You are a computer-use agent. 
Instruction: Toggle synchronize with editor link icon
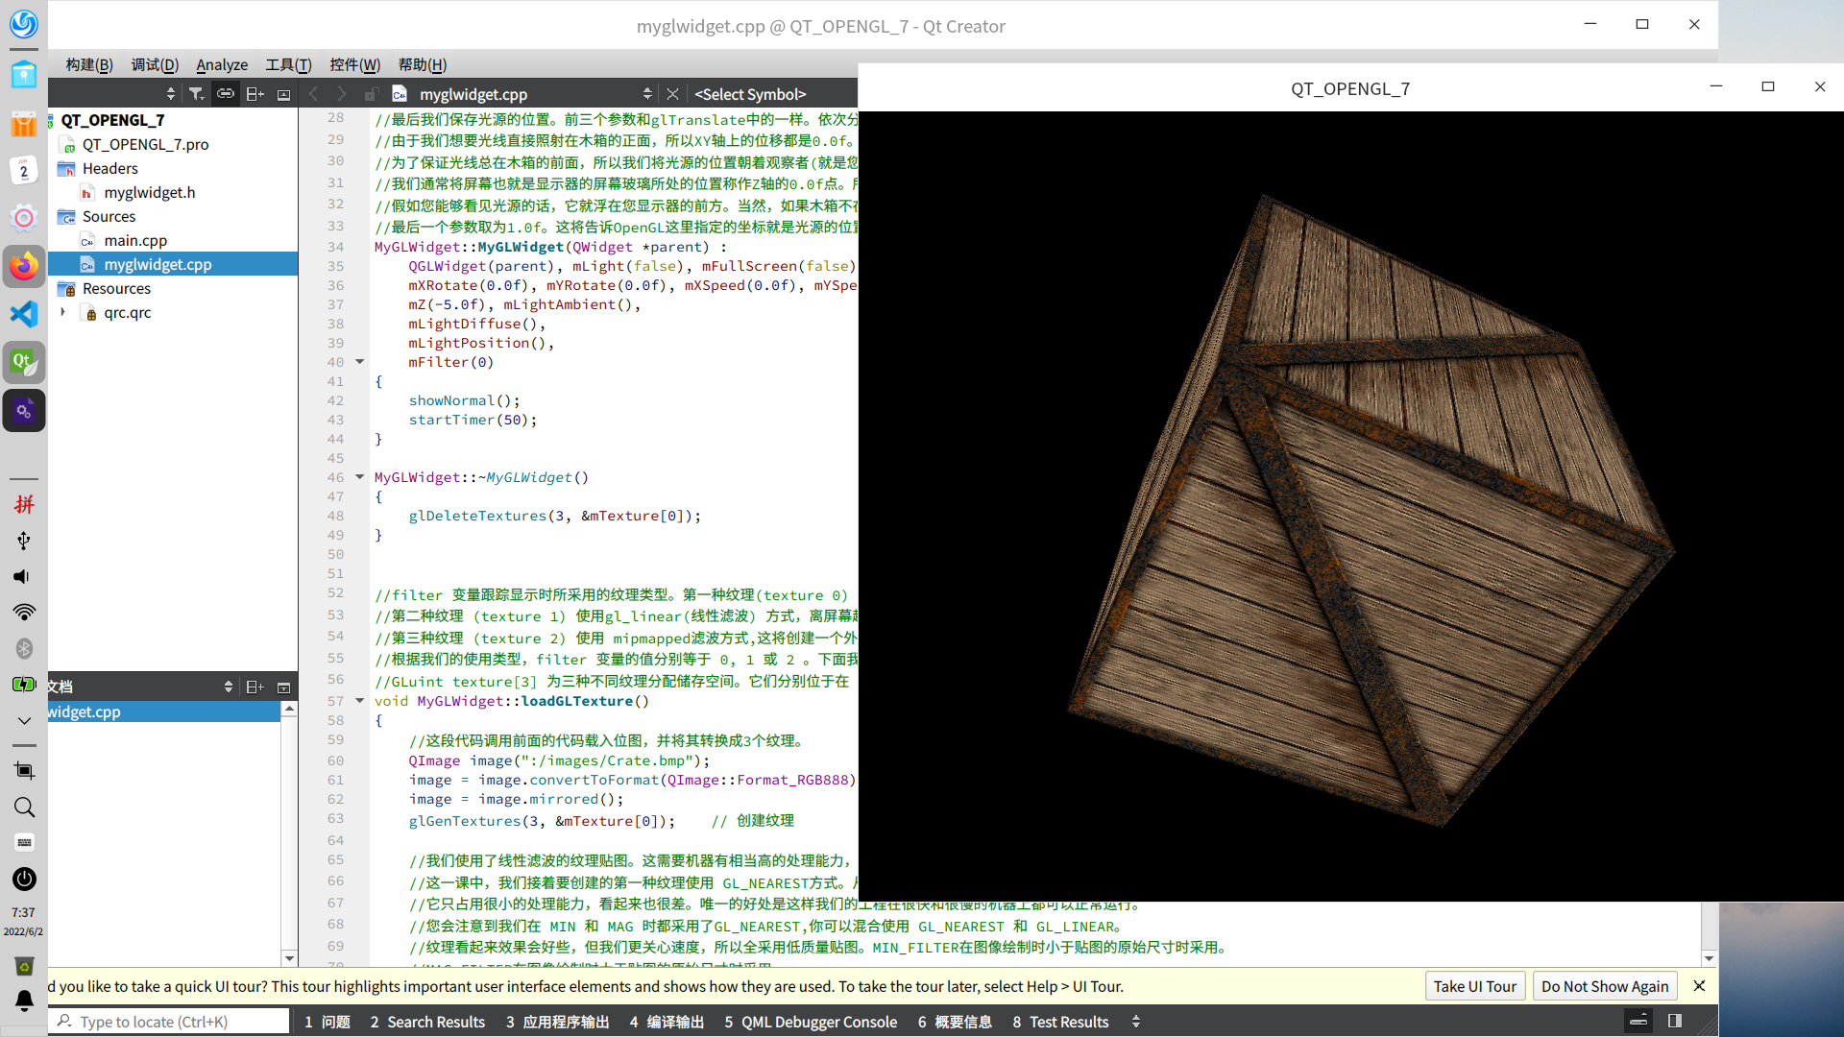[225, 93]
